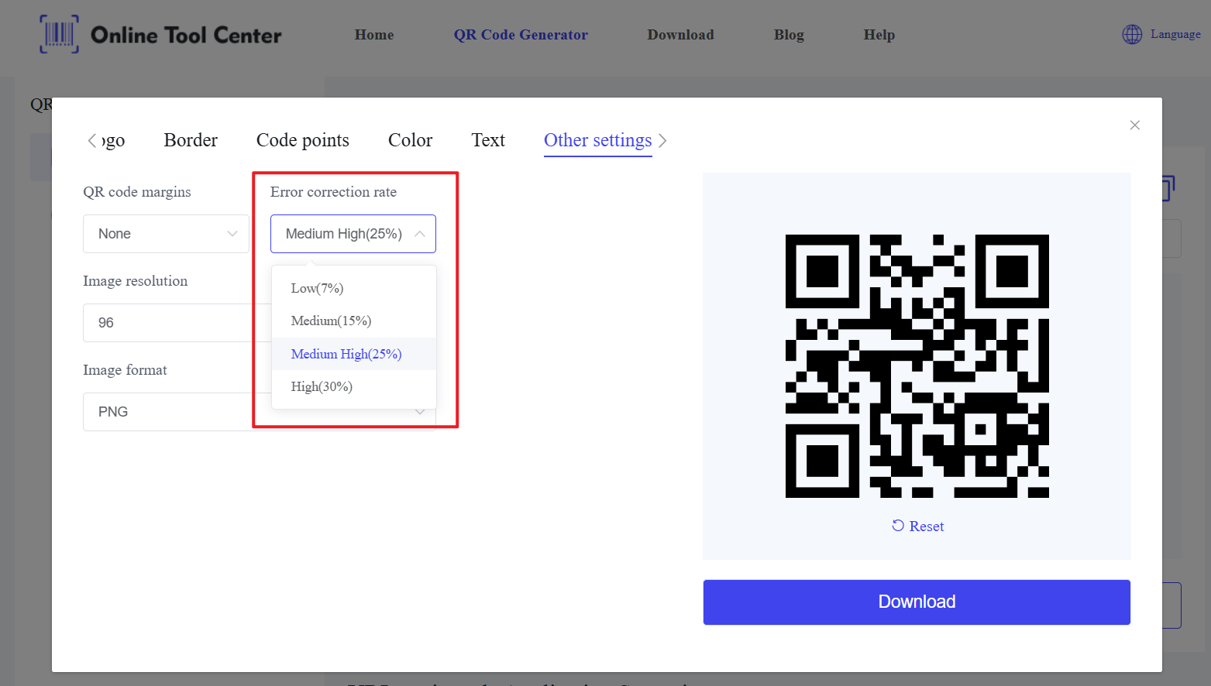Image resolution: width=1211 pixels, height=686 pixels.
Task: Open the Text tab
Action: (488, 140)
